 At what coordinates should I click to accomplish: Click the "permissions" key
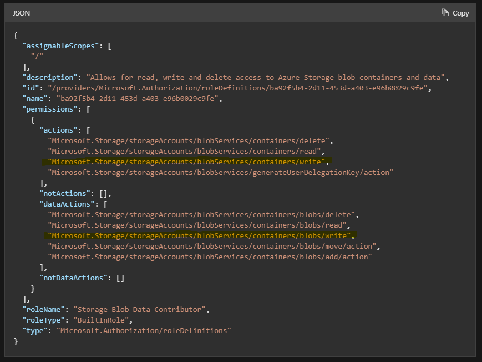[50, 109]
